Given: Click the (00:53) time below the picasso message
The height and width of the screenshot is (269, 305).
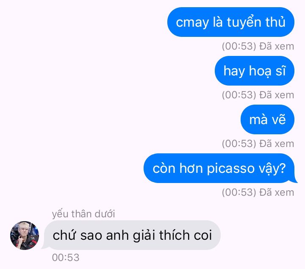Looking at the screenshot, I should 239,192.
